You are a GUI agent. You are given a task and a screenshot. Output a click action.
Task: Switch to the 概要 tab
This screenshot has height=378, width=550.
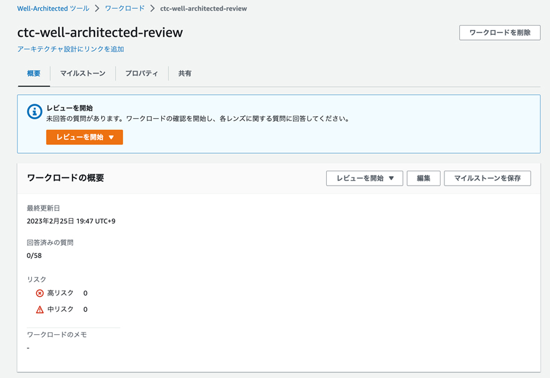pyautogui.click(x=34, y=73)
